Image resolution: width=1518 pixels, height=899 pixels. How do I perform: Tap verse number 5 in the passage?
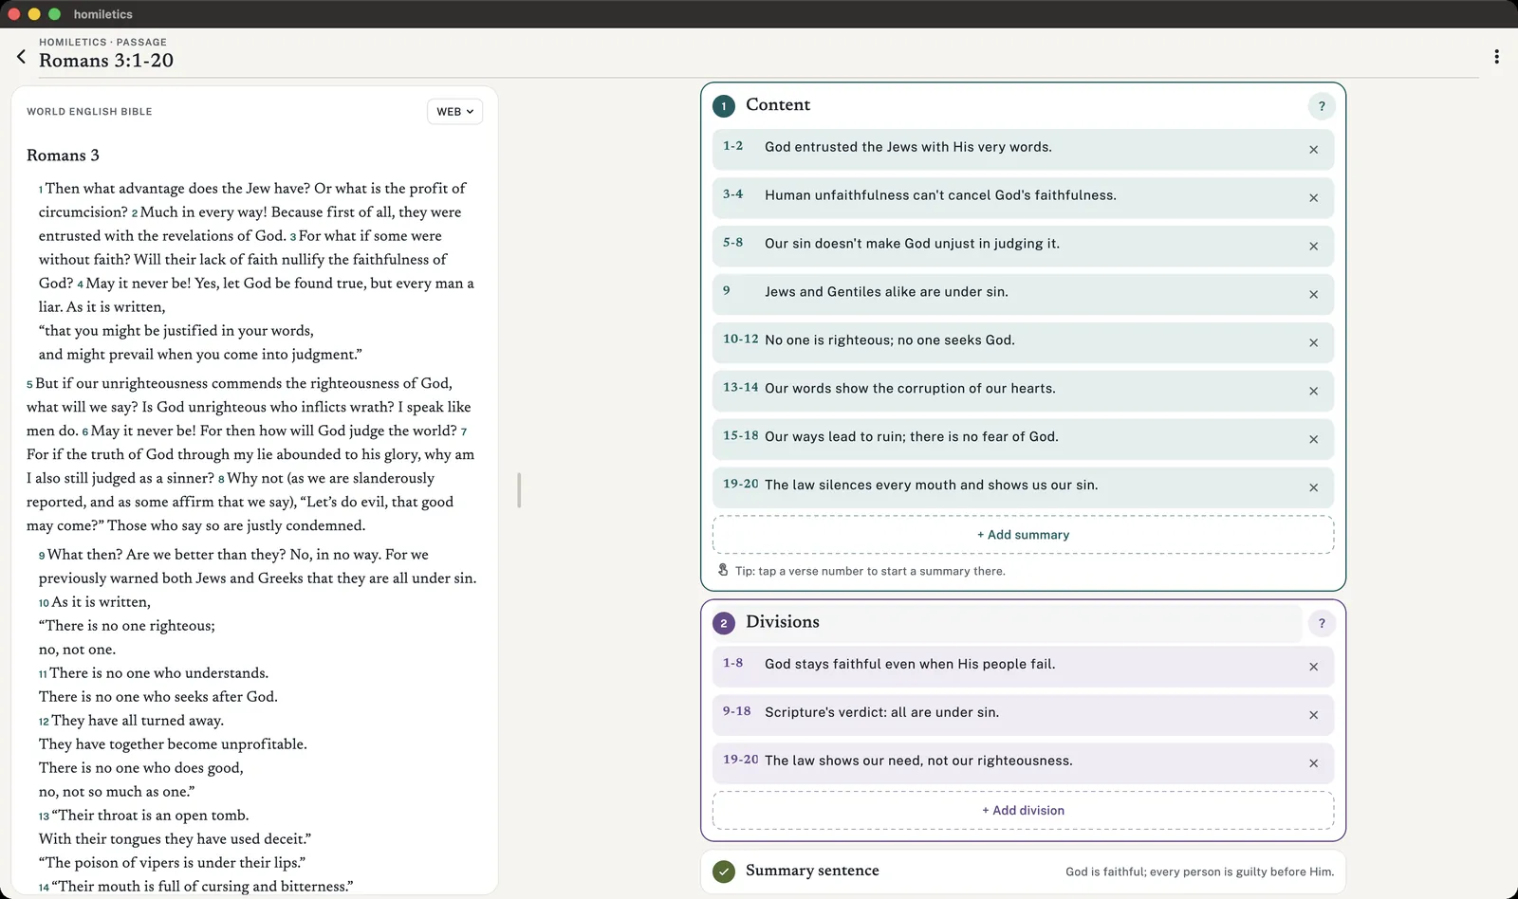coord(29,385)
